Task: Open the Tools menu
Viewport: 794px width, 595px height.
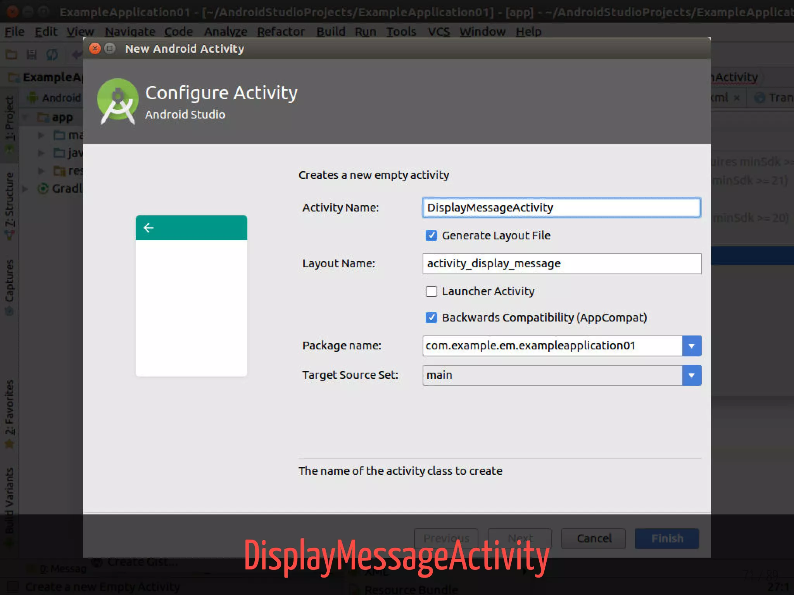Action: (401, 31)
